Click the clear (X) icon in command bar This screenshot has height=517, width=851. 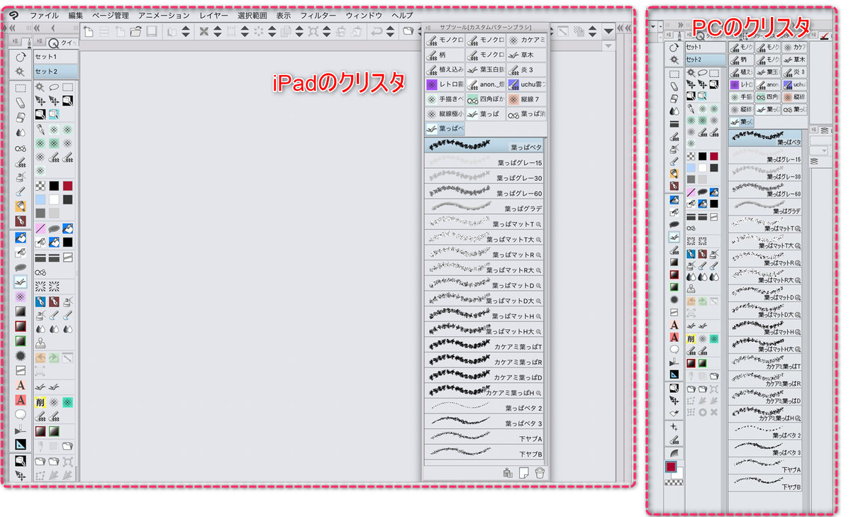204,31
